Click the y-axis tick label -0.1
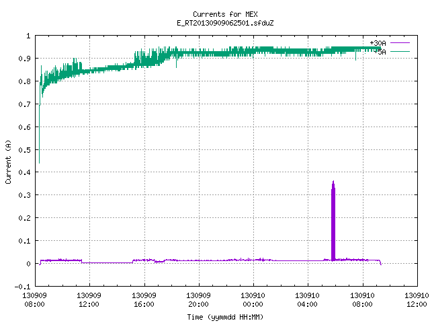Screen dimensions: 430x323 click(x=22, y=287)
